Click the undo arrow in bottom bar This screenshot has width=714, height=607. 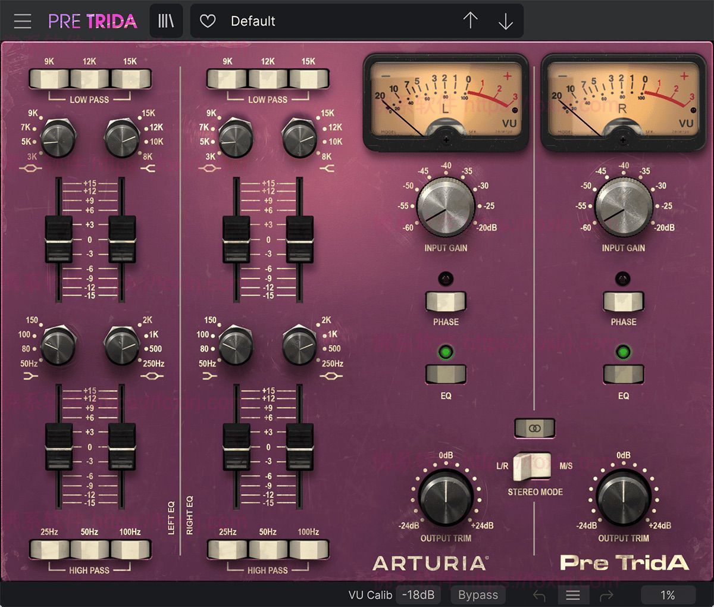pyautogui.click(x=540, y=595)
